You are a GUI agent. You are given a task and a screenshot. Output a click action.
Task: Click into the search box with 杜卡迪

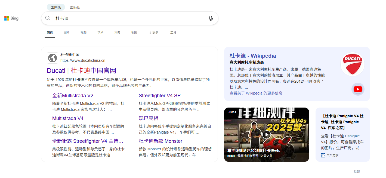pos(128,18)
